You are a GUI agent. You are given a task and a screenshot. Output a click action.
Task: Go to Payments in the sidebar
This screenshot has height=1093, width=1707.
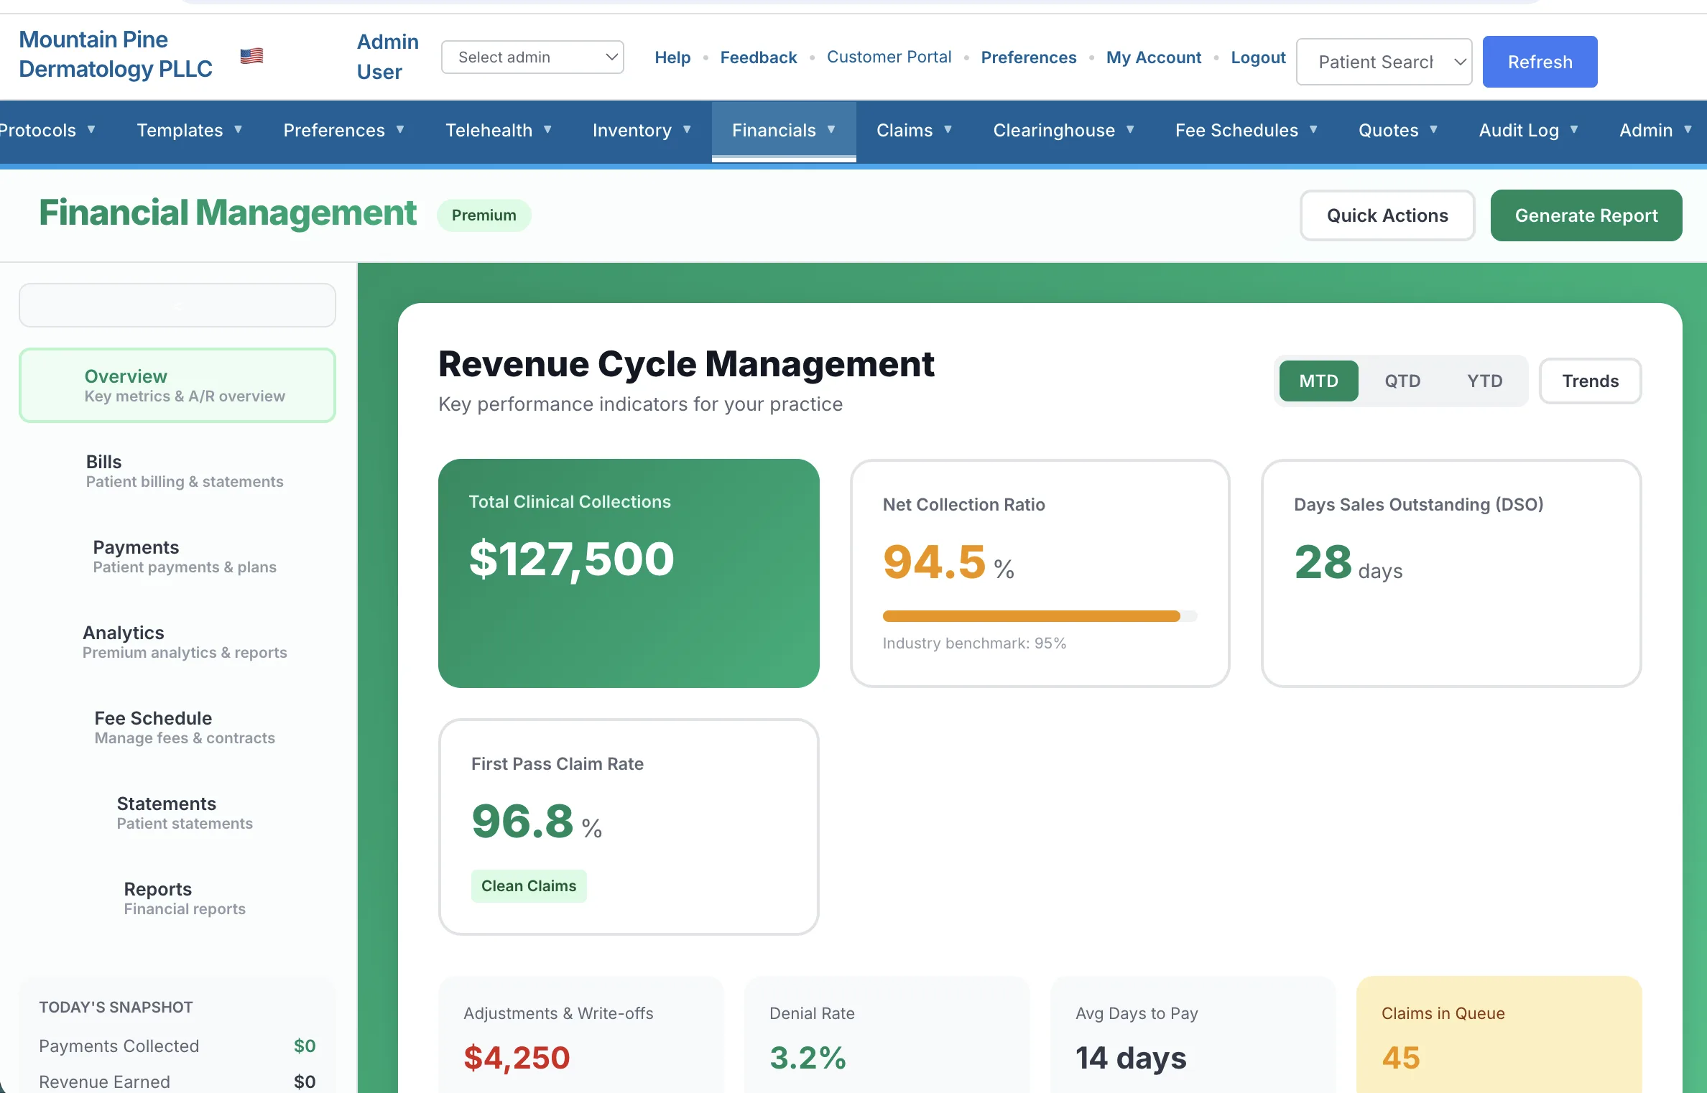177,557
